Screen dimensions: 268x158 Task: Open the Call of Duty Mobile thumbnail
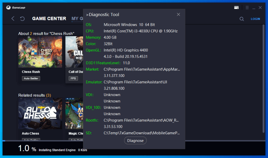74,52
